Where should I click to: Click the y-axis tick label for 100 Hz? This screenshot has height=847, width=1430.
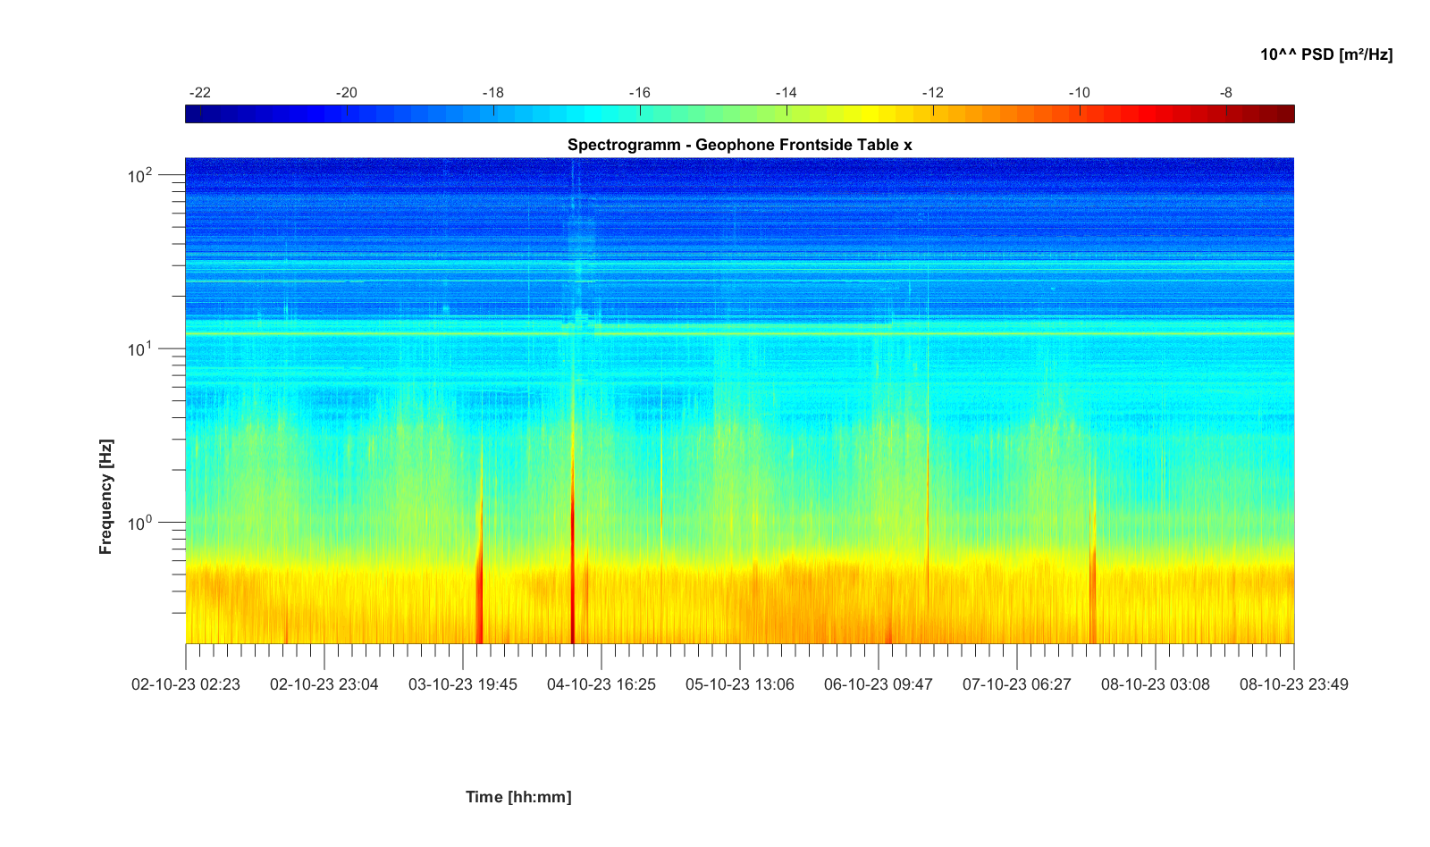pyautogui.click(x=140, y=175)
